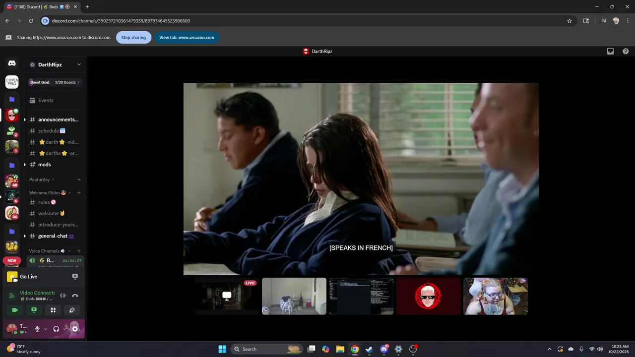The height and width of the screenshot is (357, 635).
Task: Open OBS Studio from the taskbar
Action: coord(413,349)
